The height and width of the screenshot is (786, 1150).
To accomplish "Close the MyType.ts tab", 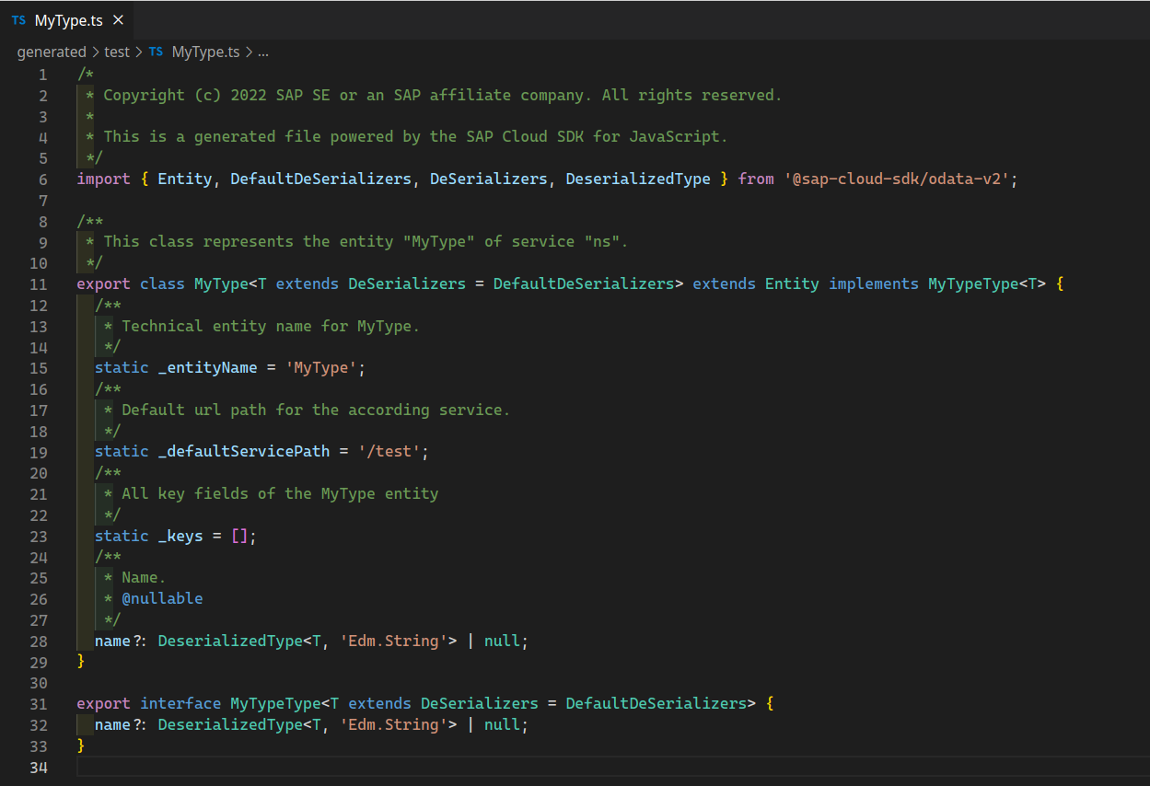I will (x=118, y=20).
